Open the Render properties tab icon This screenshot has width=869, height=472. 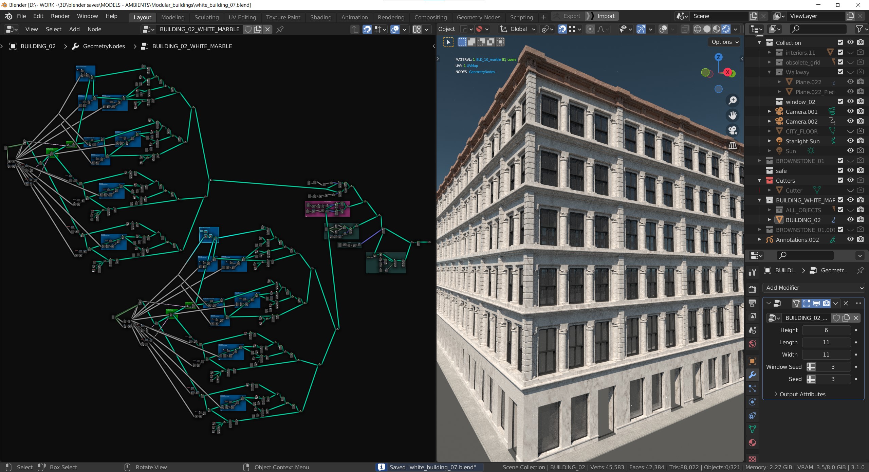[x=752, y=289]
